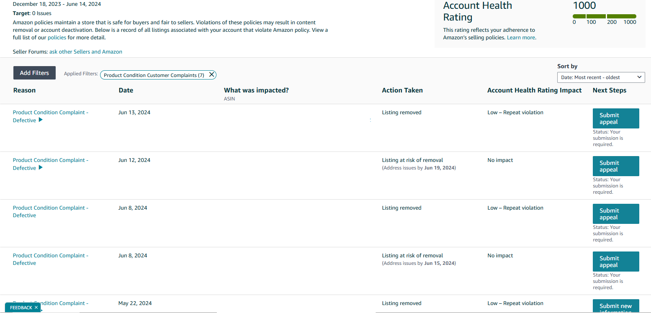This screenshot has height=313, width=651.
Task: Remove the Product Condition Customer Complaints filter
Action: (212, 75)
